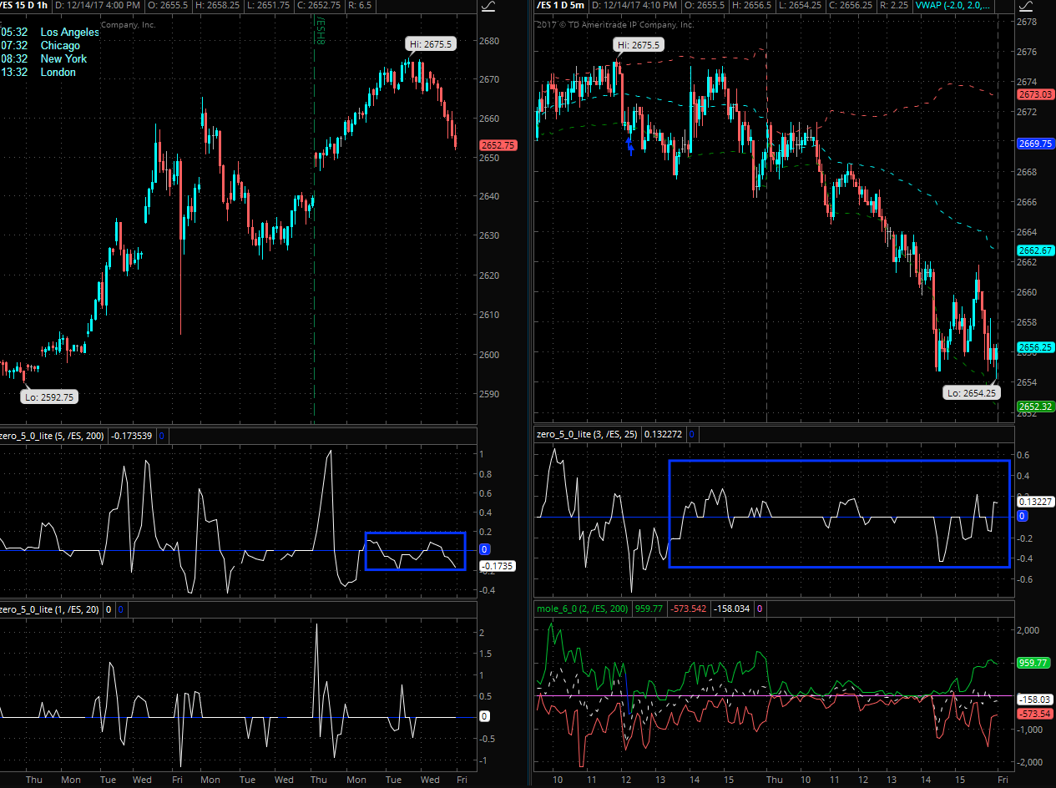The image size is (1056, 788).
Task: Click the drawing-tool icon above the left chart
Action: (x=490, y=8)
